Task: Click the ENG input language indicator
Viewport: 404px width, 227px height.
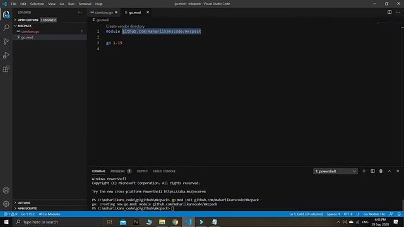Action: (365, 222)
